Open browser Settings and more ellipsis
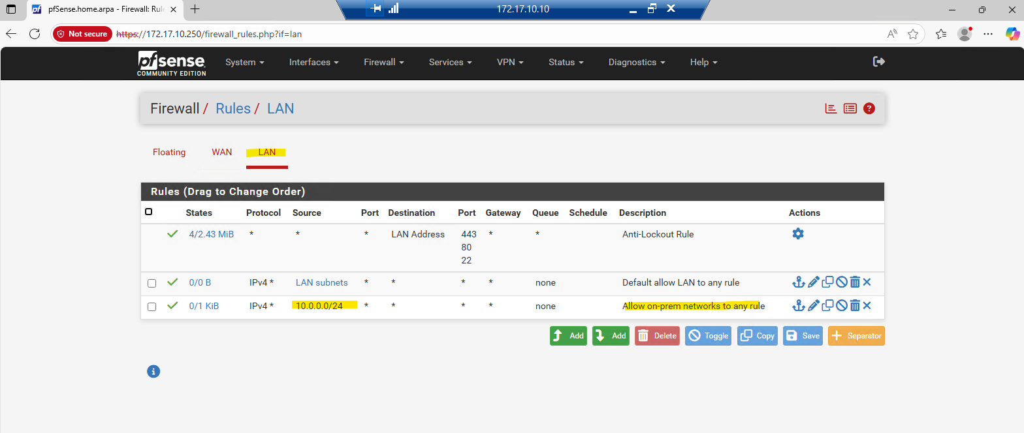The height and width of the screenshot is (433, 1024). (988, 34)
